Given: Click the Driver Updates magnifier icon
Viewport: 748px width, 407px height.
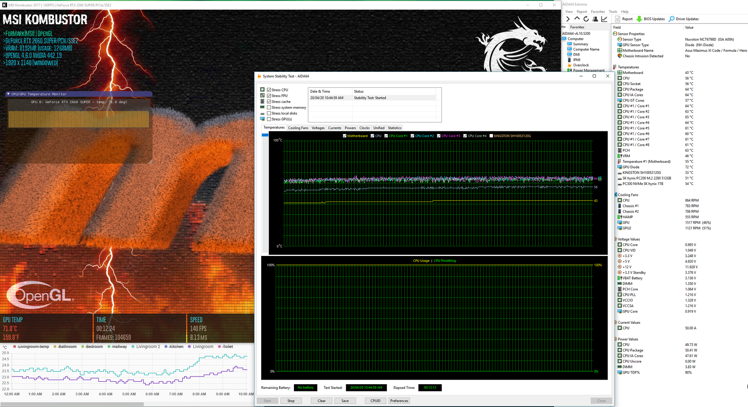Looking at the screenshot, I should coord(671,19).
